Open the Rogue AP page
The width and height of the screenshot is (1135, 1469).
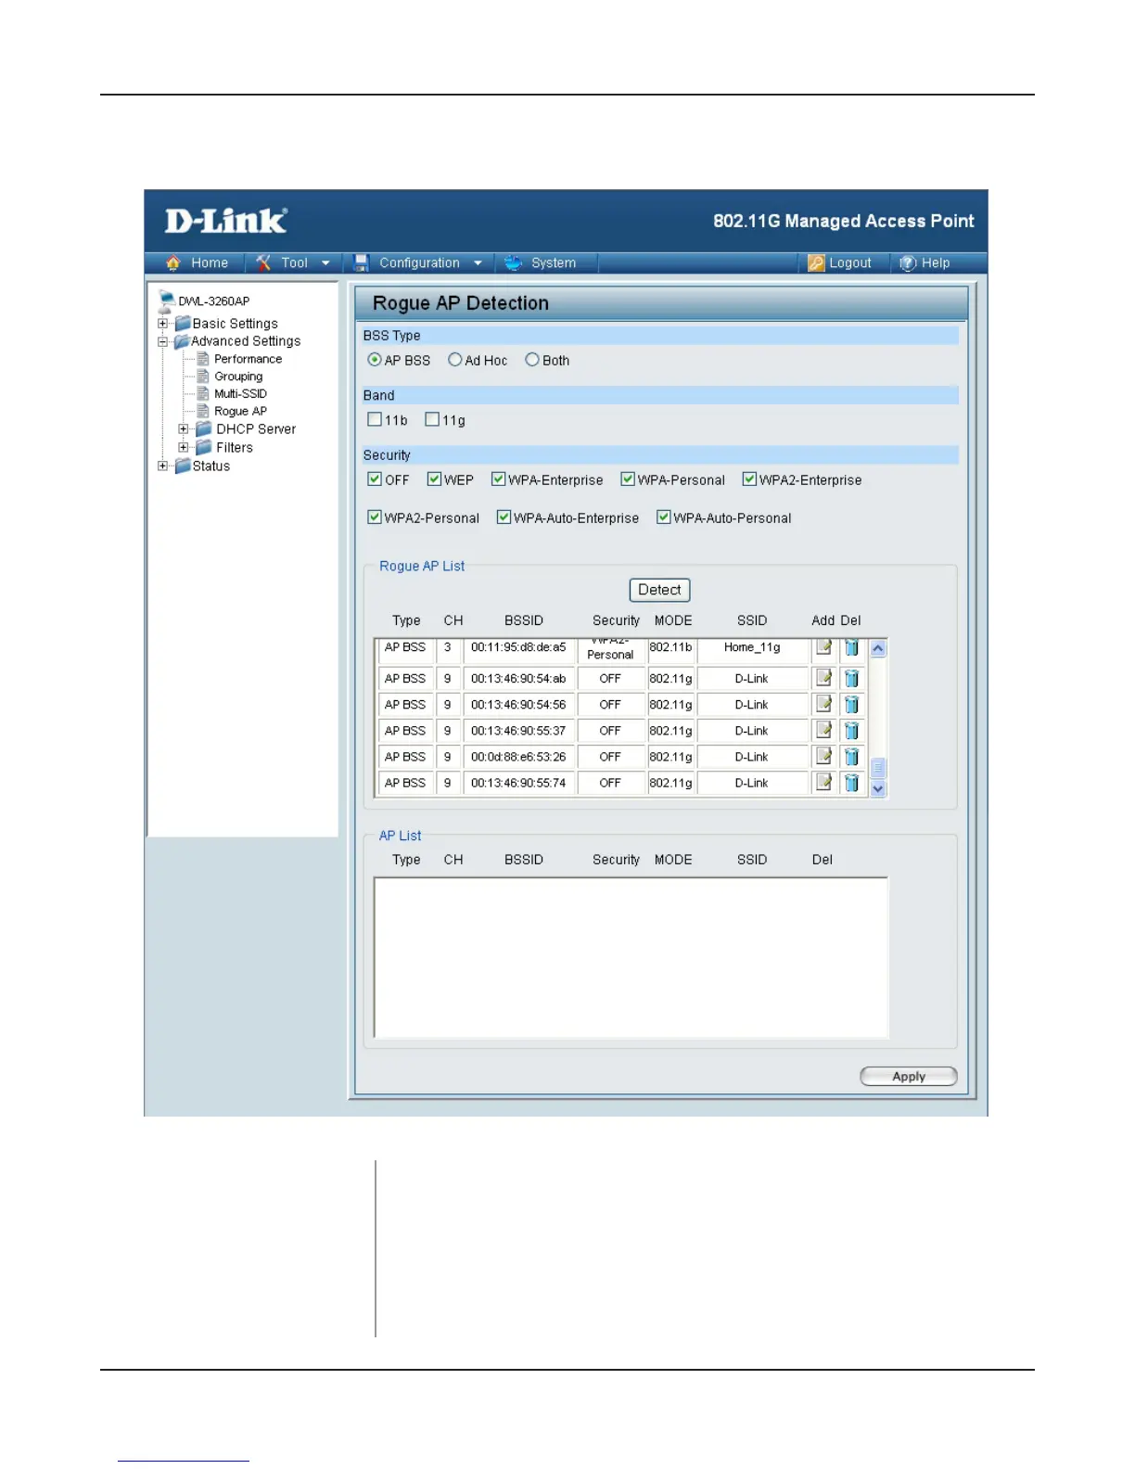(x=240, y=412)
